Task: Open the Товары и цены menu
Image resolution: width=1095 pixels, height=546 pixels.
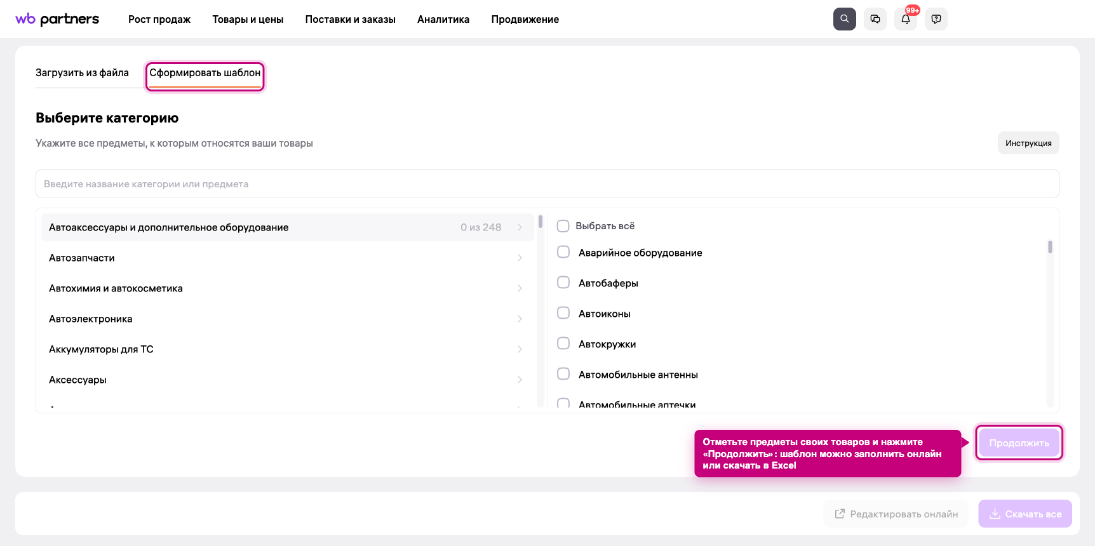Action: (248, 19)
